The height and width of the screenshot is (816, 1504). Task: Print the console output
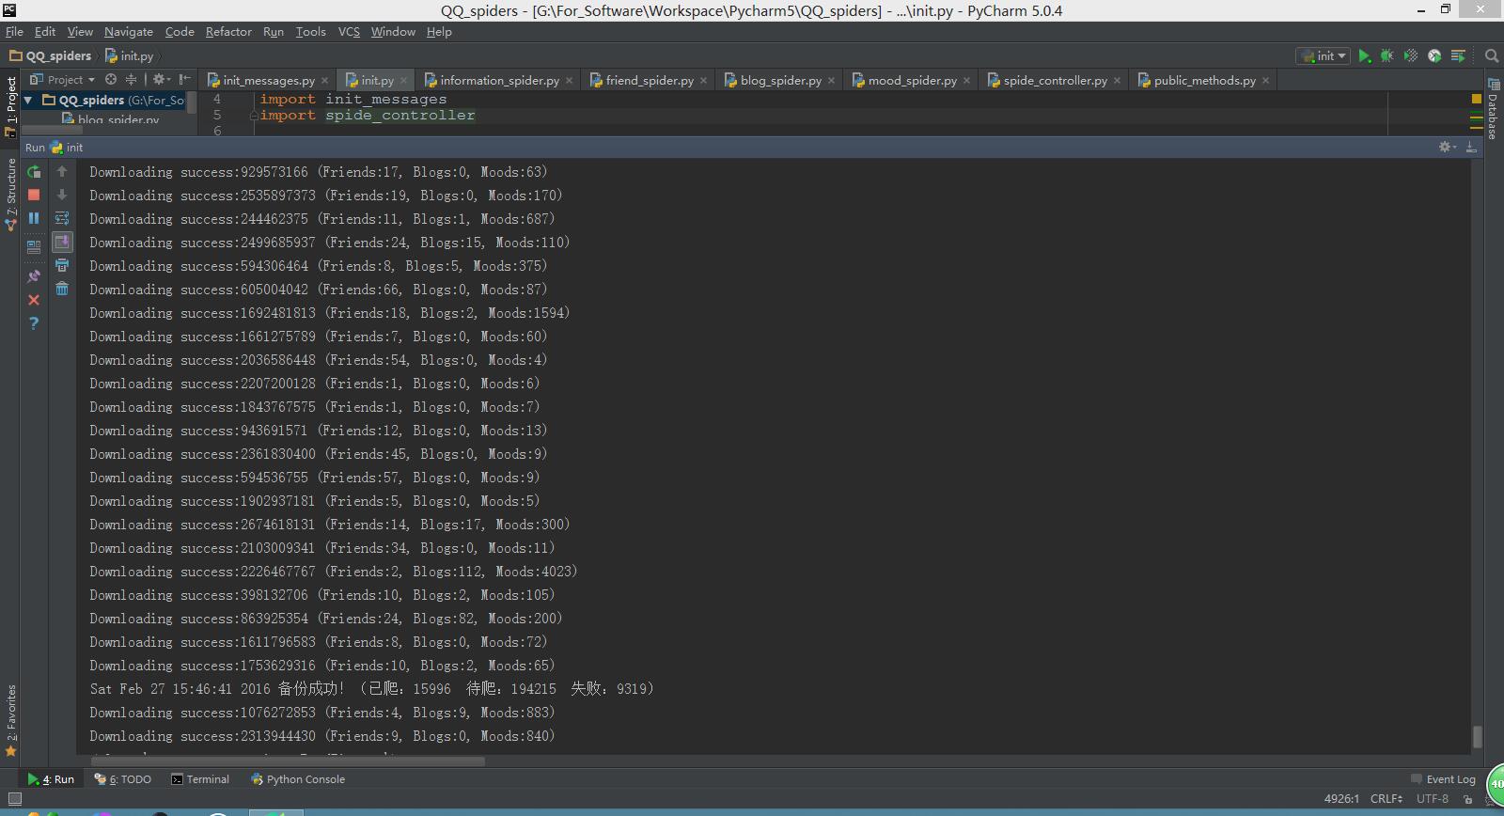62,265
